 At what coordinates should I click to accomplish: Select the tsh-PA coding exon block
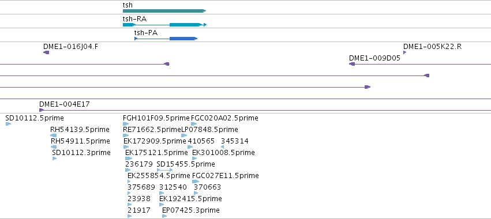(x=183, y=39)
